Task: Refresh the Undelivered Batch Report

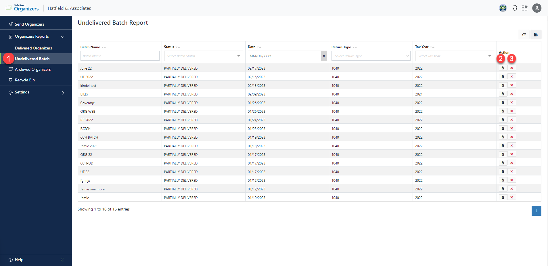Action: tap(524, 35)
